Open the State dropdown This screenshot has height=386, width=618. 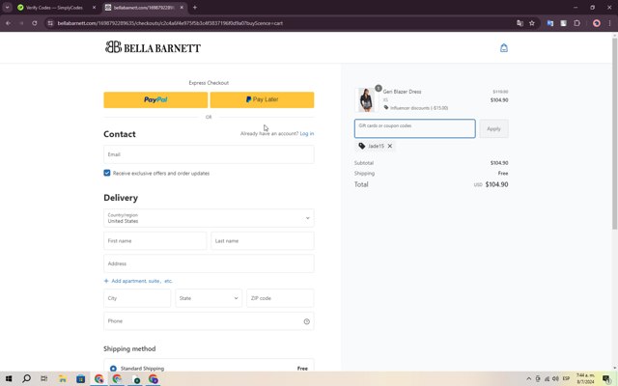(x=209, y=298)
